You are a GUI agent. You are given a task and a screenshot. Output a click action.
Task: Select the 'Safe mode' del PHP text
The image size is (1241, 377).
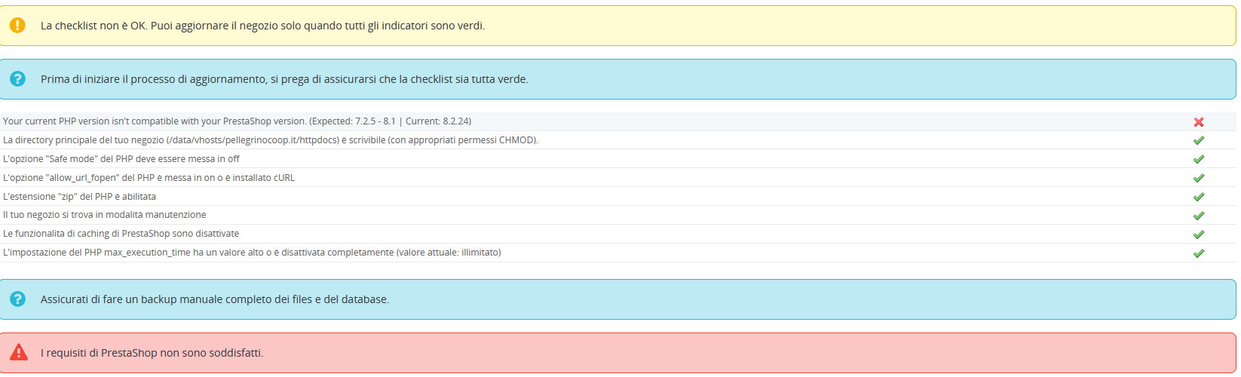pyautogui.click(x=121, y=159)
